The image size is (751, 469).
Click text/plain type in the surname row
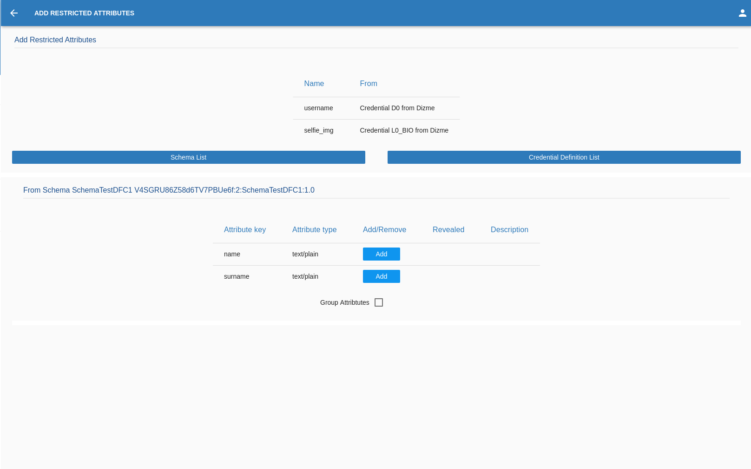coord(305,276)
